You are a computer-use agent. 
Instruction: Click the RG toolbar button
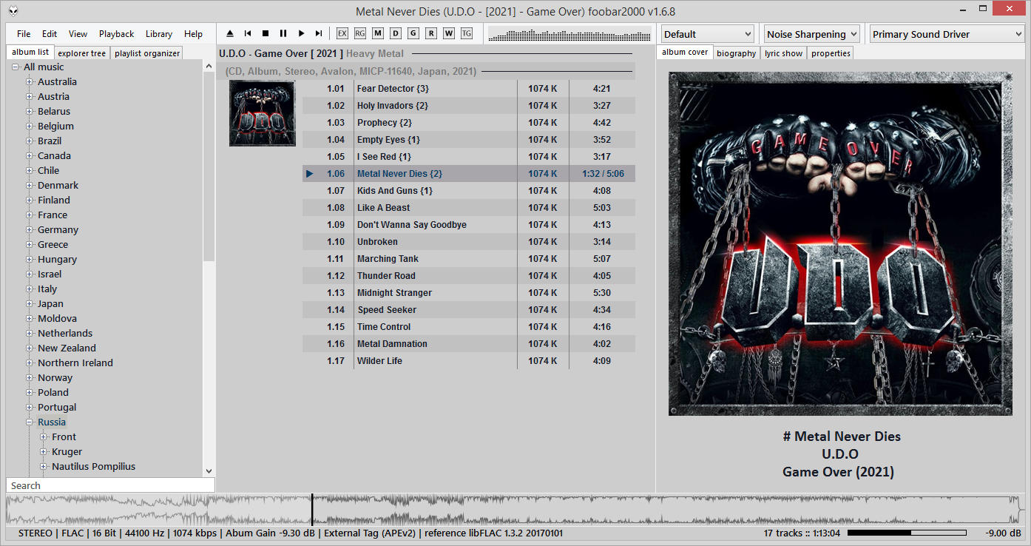click(360, 33)
